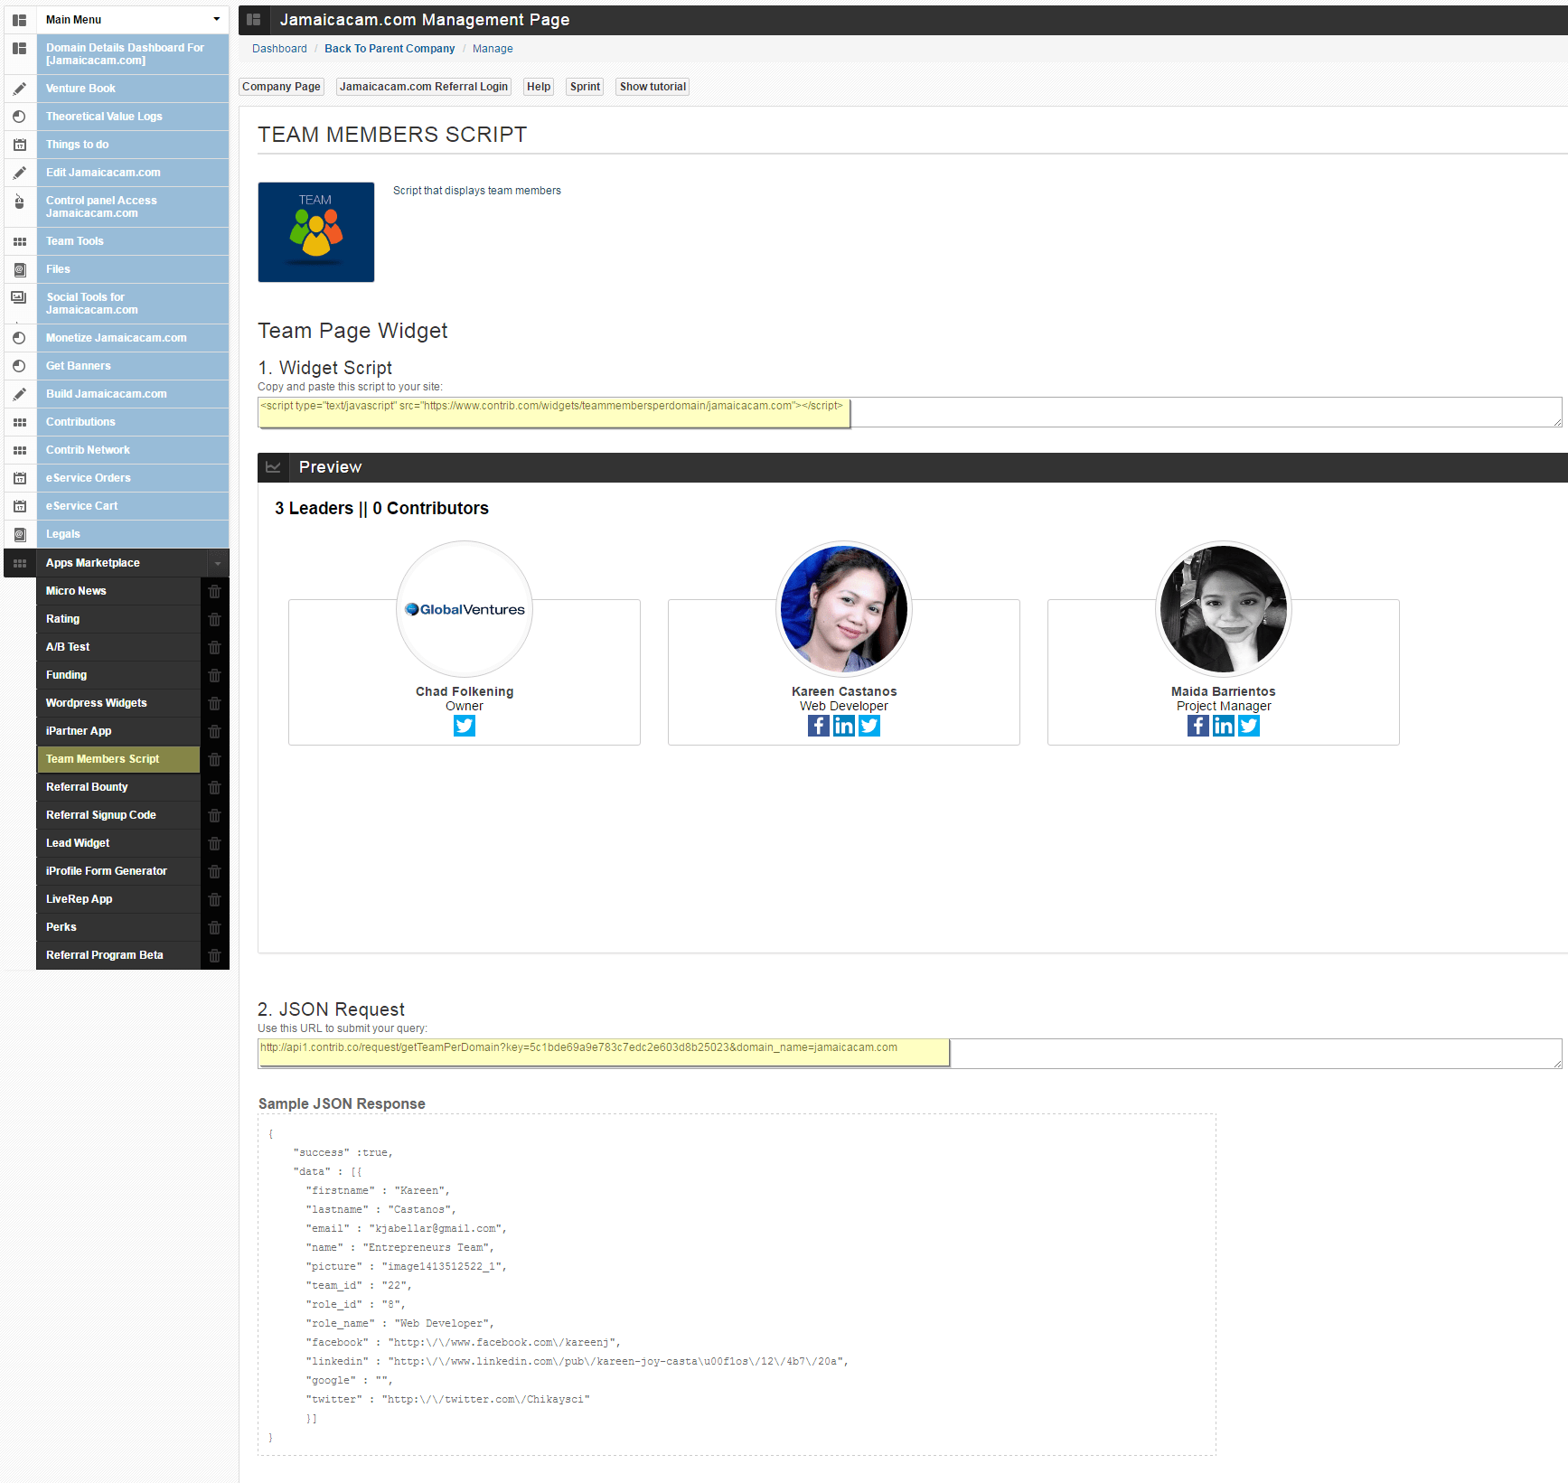This screenshot has width=1568, height=1483.
Task: Click the Sprint button
Action: click(586, 87)
